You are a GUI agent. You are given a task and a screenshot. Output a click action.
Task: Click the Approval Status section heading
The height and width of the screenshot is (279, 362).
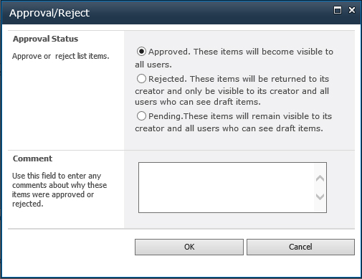click(x=45, y=39)
